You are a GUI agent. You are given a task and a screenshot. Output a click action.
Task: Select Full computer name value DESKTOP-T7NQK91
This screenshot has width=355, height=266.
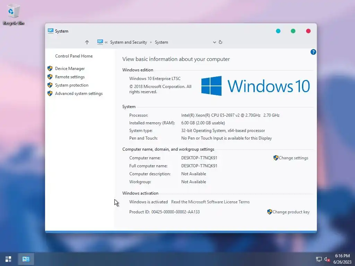[199, 166]
